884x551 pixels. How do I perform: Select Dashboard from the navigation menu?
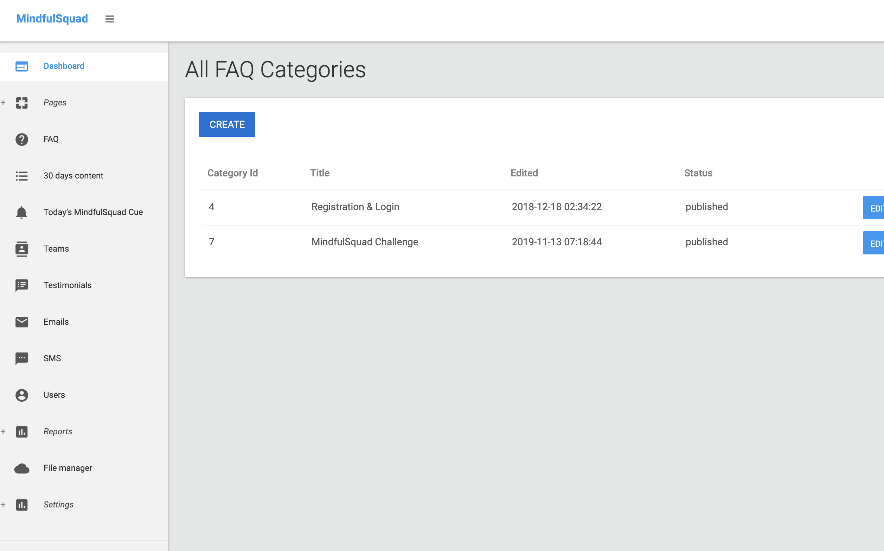pos(64,66)
